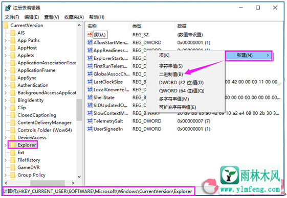Image resolution: width=287 pixels, height=198 pixels.
Task: Select the BackgroundAccessApplicat key
Action: coord(47,93)
